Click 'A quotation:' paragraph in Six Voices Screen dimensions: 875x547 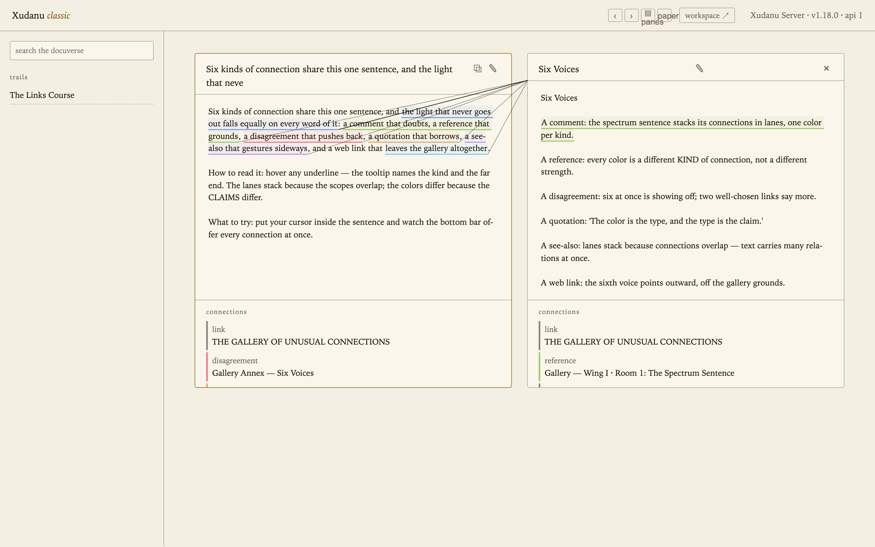(x=652, y=221)
